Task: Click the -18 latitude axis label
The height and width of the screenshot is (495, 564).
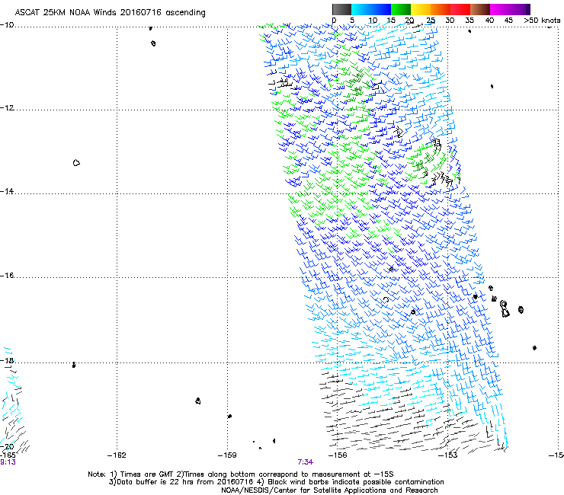Action: (x=7, y=360)
